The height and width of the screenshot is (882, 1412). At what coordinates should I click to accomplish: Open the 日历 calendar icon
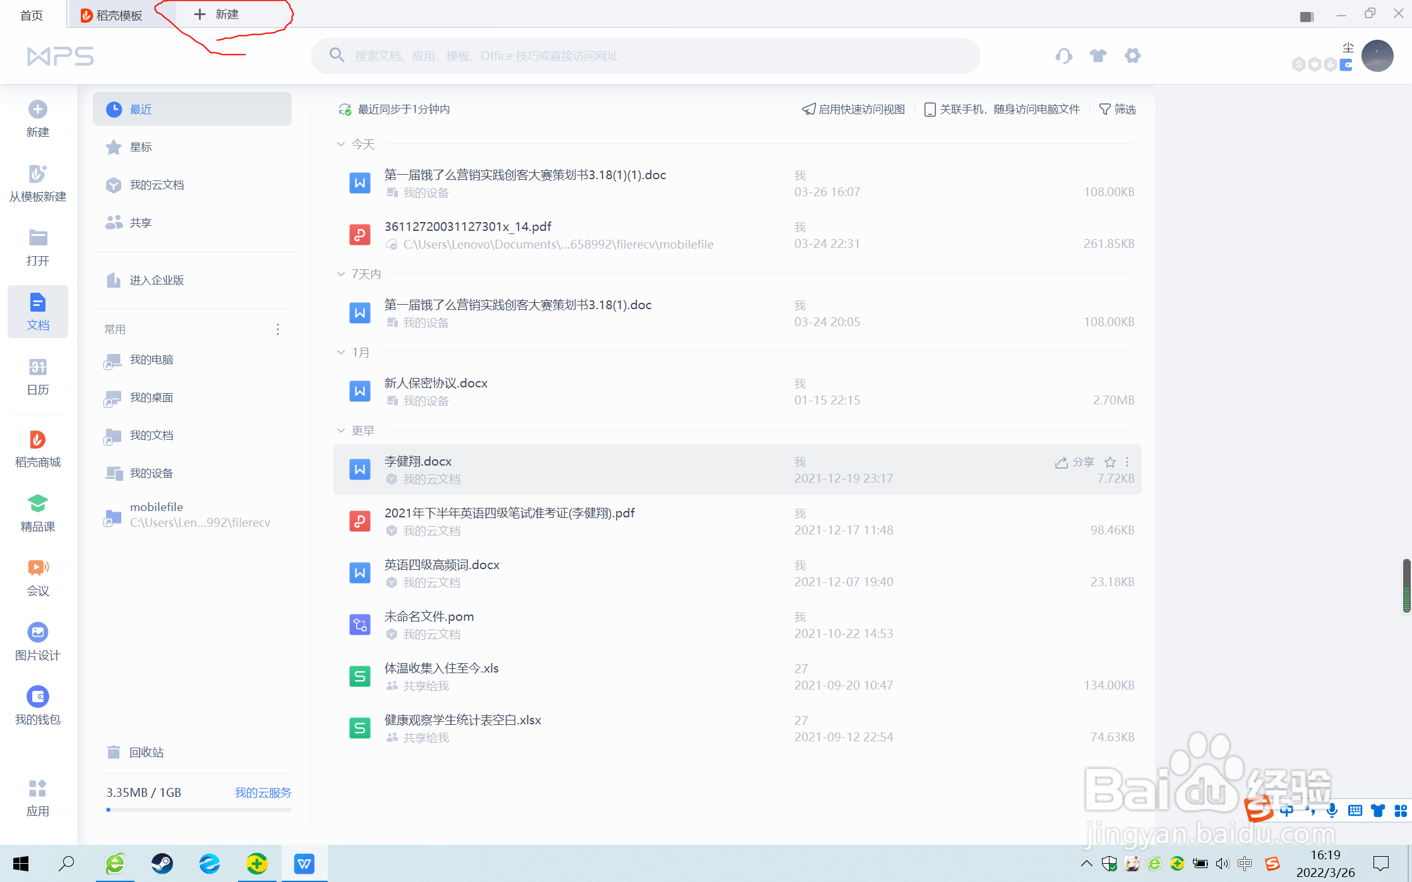coord(38,367)
